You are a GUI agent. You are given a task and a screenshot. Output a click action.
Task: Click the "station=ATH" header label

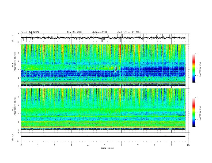tap(99, 32)
